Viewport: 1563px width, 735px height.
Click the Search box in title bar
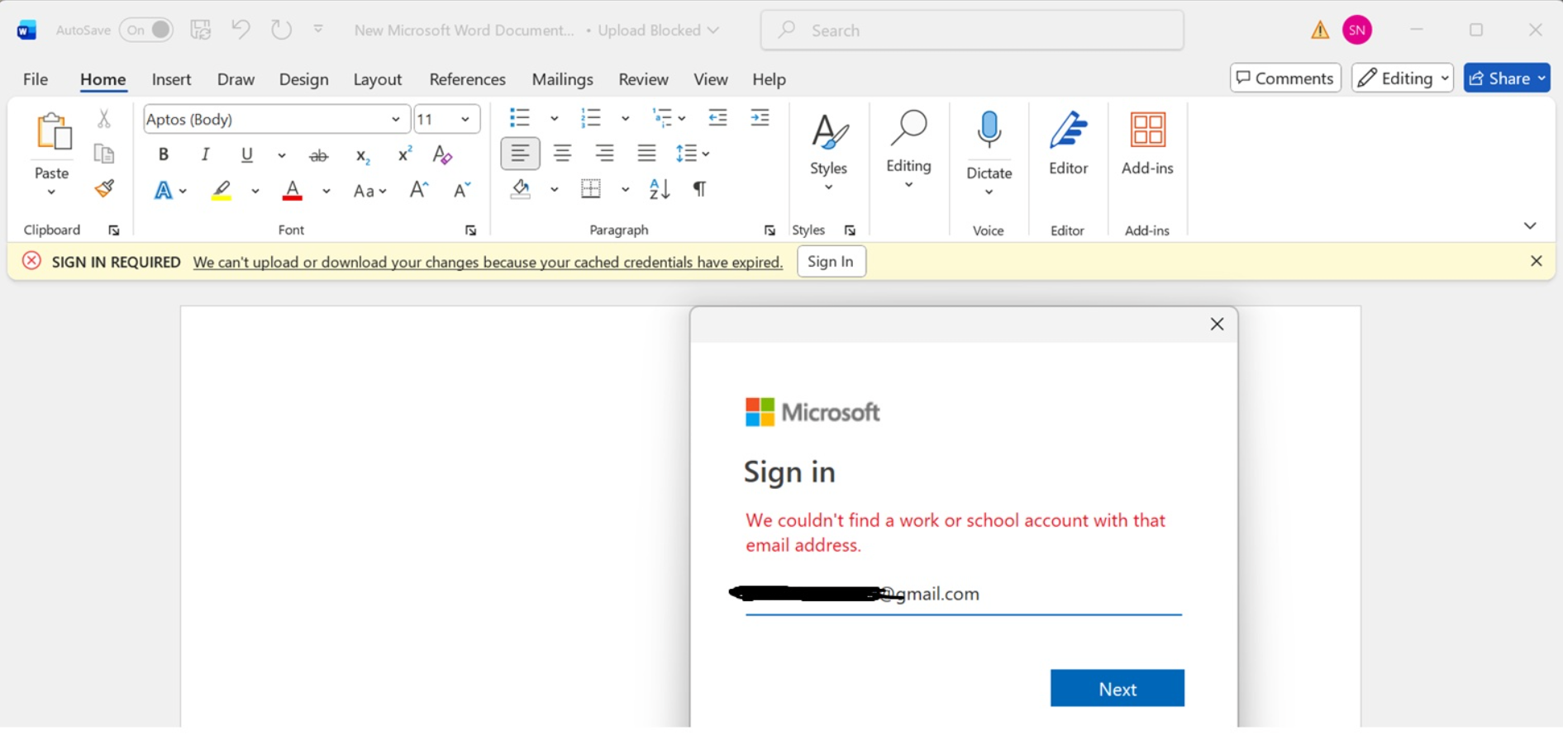coord(972,31)
